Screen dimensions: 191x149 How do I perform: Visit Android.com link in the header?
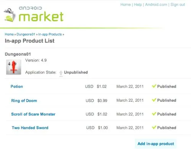tap(156, 5)
